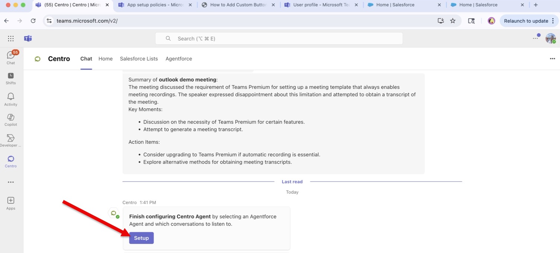Open Centro more options ellipsis
This screenshot has height=253, width=560.
tap(553, 59)
